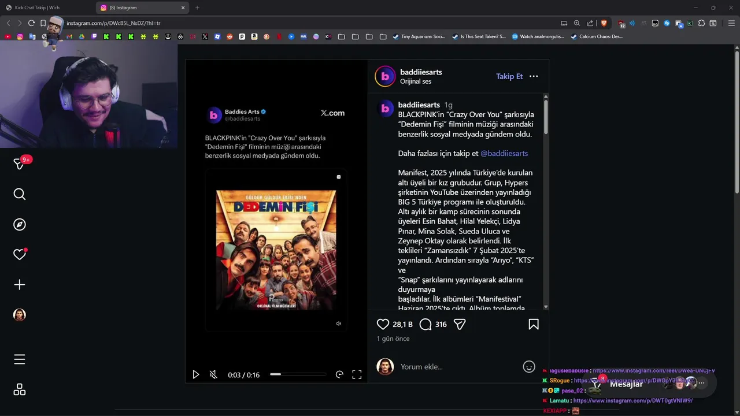This screenshot has width=740, height=416.
Task: Open Tiny Aquarium bookmark
Action: 419,36
